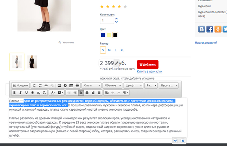227x146 pixels.
Task: Select size XL
Action: [122, 50]
